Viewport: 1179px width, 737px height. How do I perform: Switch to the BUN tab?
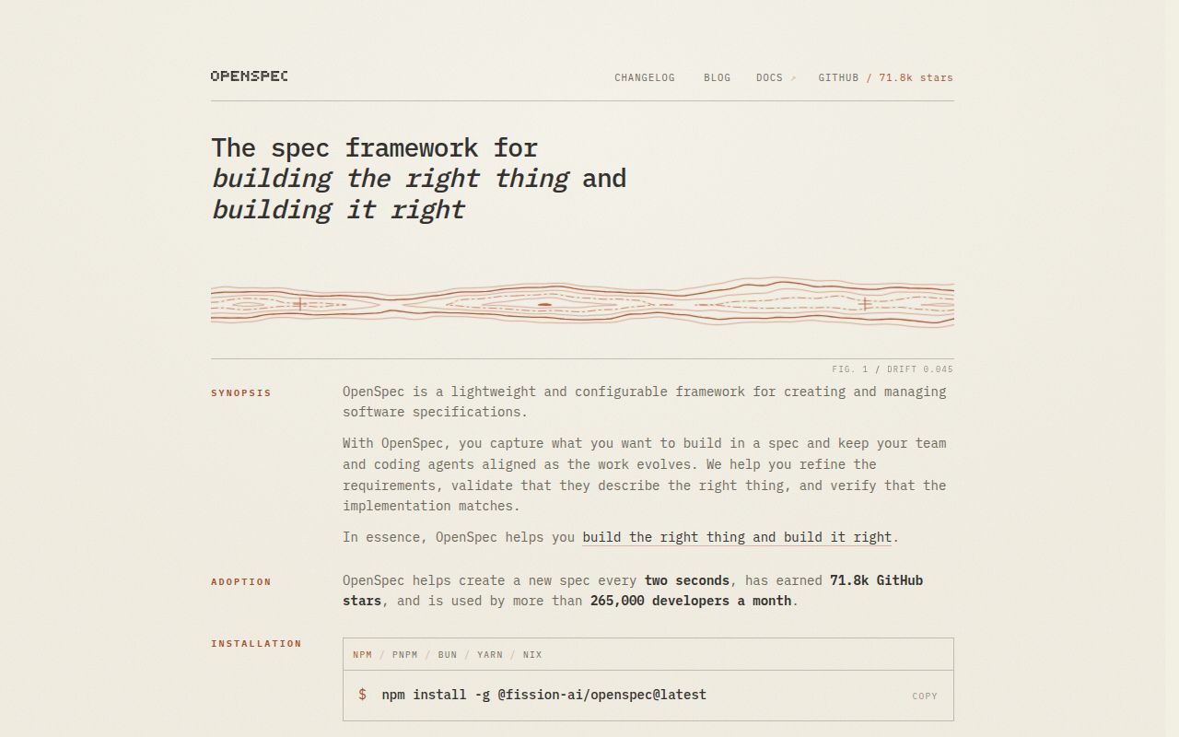click(x=448, y=655)
